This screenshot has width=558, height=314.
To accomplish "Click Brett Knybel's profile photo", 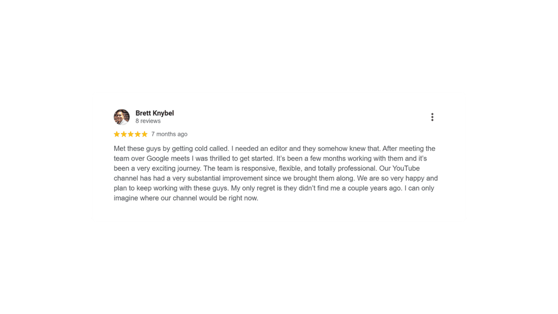I will (121, 117).
